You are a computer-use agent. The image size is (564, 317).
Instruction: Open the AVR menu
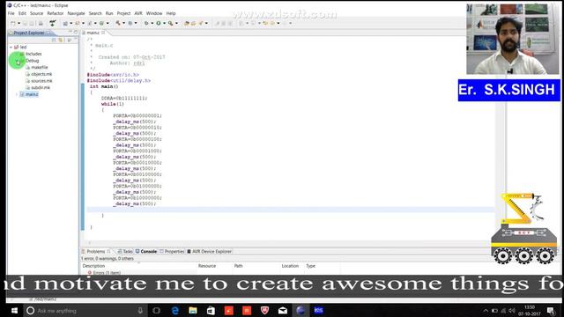(x=138, y=13)
